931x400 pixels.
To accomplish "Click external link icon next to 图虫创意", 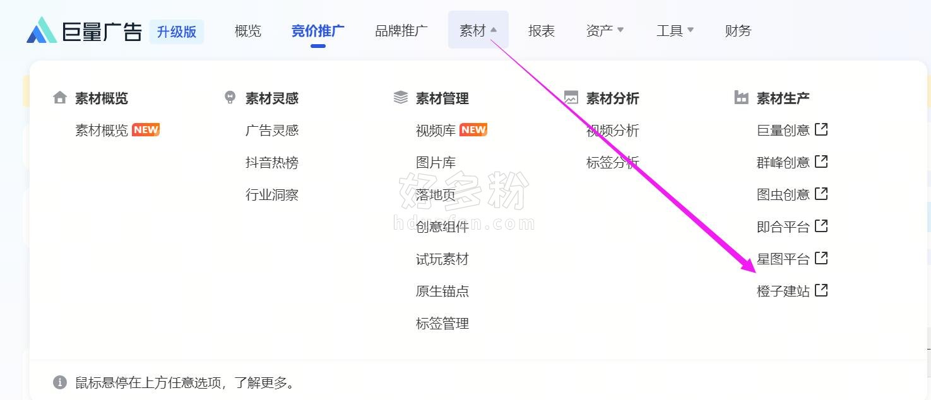I will (x=821, y=194).
